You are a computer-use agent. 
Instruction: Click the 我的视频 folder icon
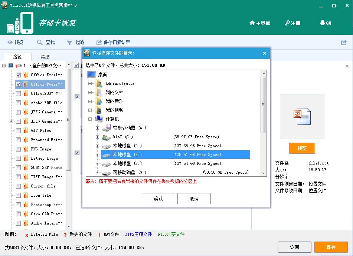pyautogui.click(x=99, y=110)
